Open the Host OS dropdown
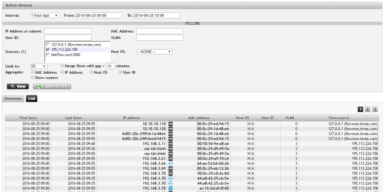384x192 pixels. 154,52
